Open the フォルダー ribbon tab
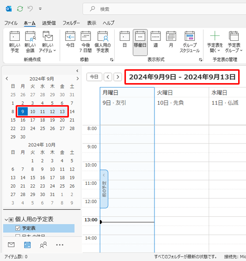 (71, 23)
